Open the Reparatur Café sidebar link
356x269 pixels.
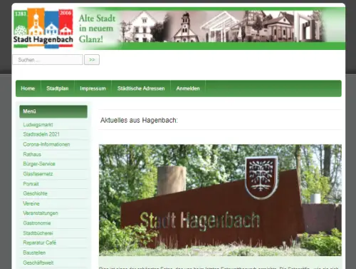click(x=40, y=243)
